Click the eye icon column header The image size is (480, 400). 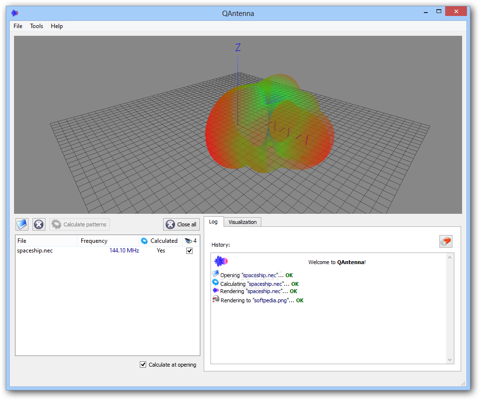pyautogui.click(x=191, y=241)
